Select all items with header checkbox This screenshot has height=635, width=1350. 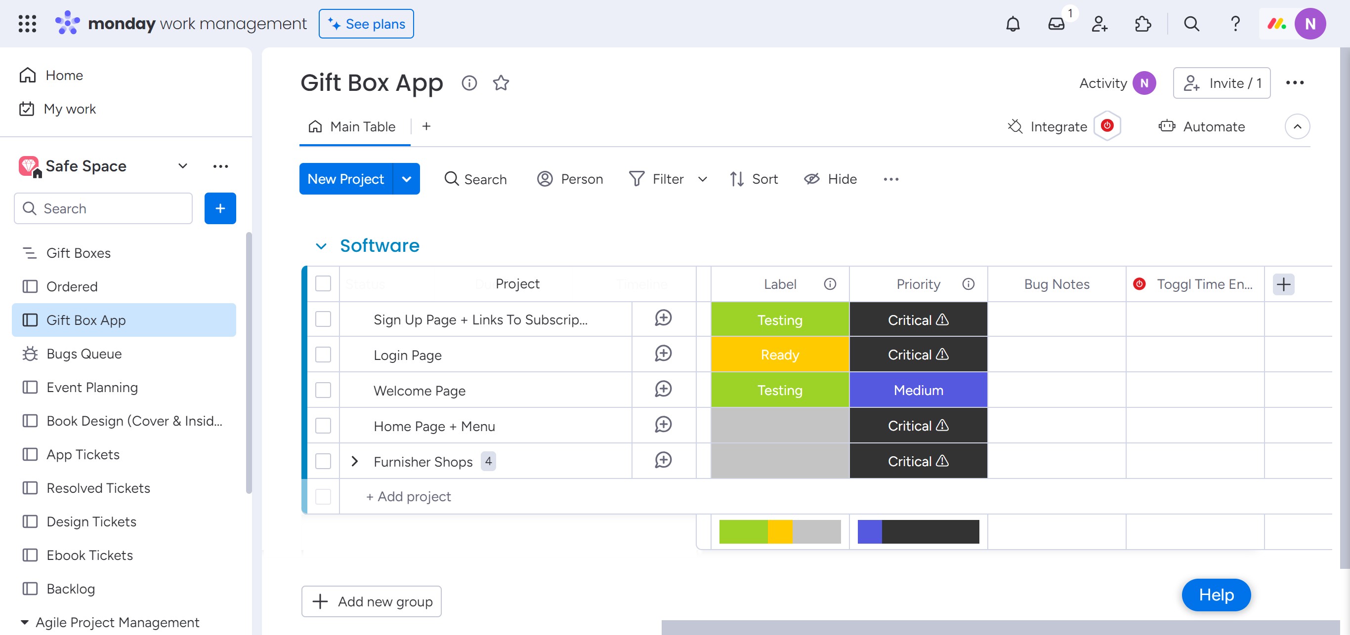coord(323,284)
